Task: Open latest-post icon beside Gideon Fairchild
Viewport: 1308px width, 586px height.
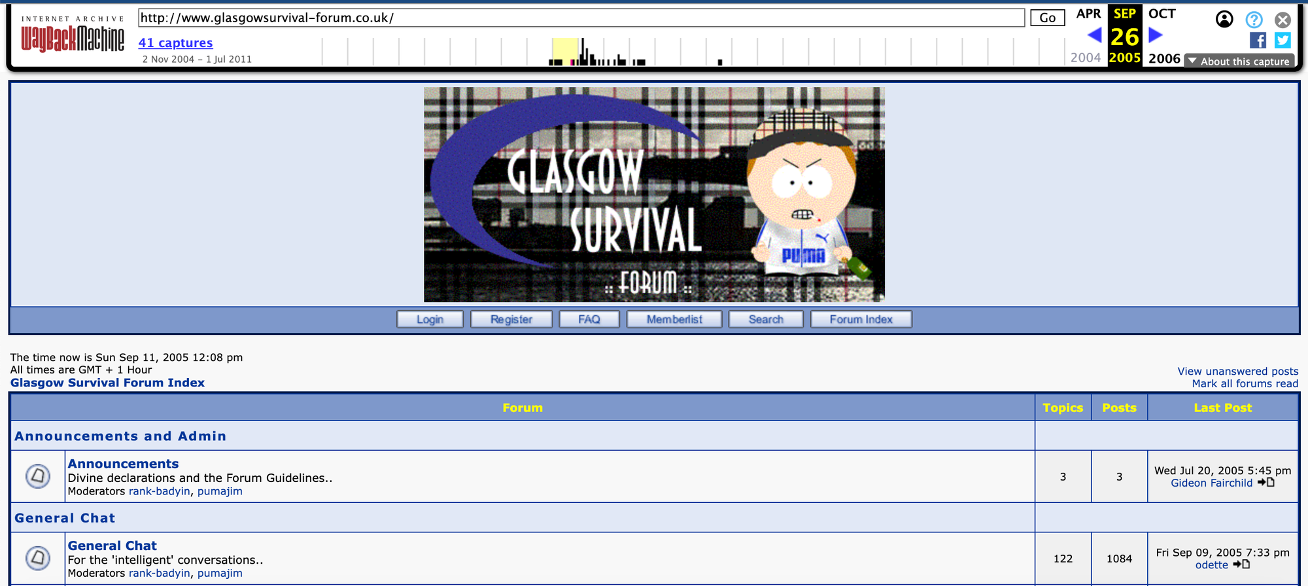Action: click(x=1266, y=483)
